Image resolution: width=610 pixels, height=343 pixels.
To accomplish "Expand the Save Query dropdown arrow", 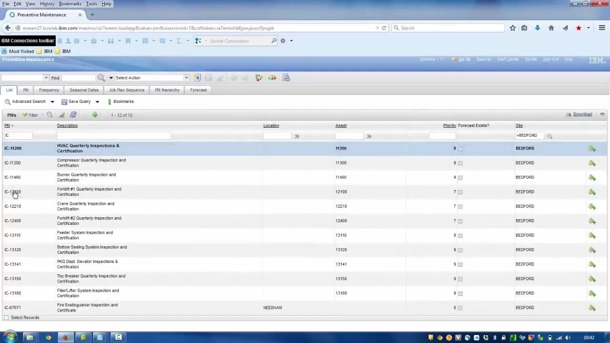I will tap(97, 101).
